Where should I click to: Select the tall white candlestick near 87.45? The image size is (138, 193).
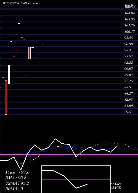[9, 74]
